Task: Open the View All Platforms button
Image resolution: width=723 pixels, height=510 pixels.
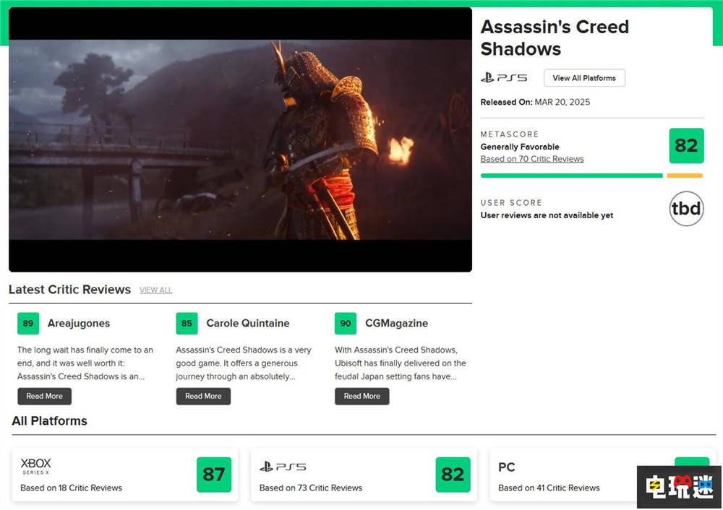Action: pos(584,78)
